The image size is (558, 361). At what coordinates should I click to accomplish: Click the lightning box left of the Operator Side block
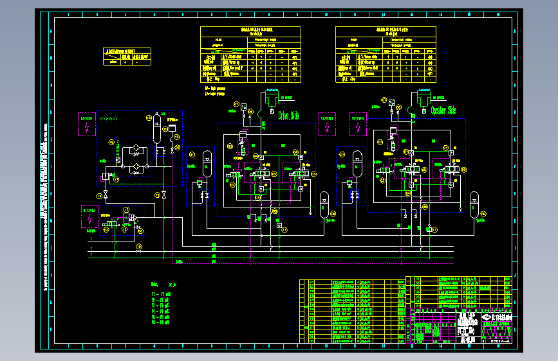click(x=358, y=125)
